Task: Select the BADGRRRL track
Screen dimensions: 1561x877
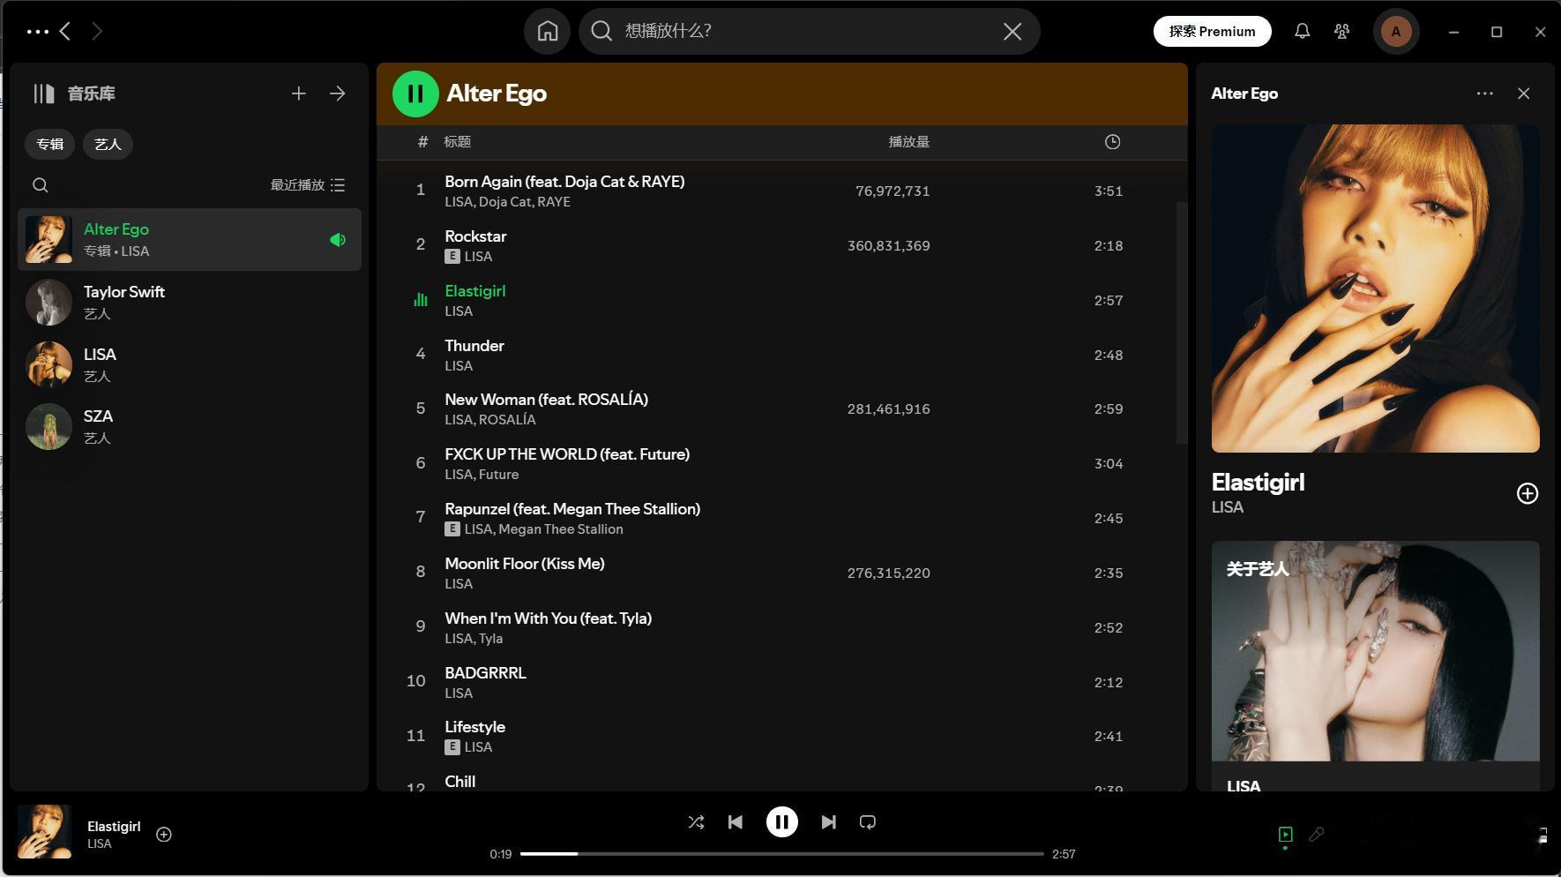Action: click(782, 682)
